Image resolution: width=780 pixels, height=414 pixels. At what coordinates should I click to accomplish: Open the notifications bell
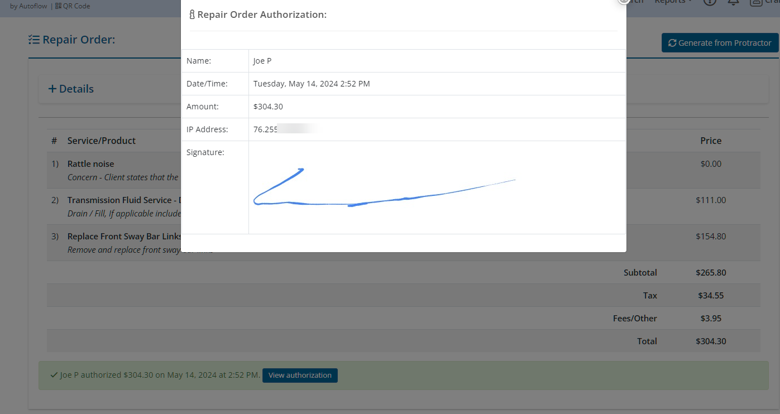tap(734, 2)
